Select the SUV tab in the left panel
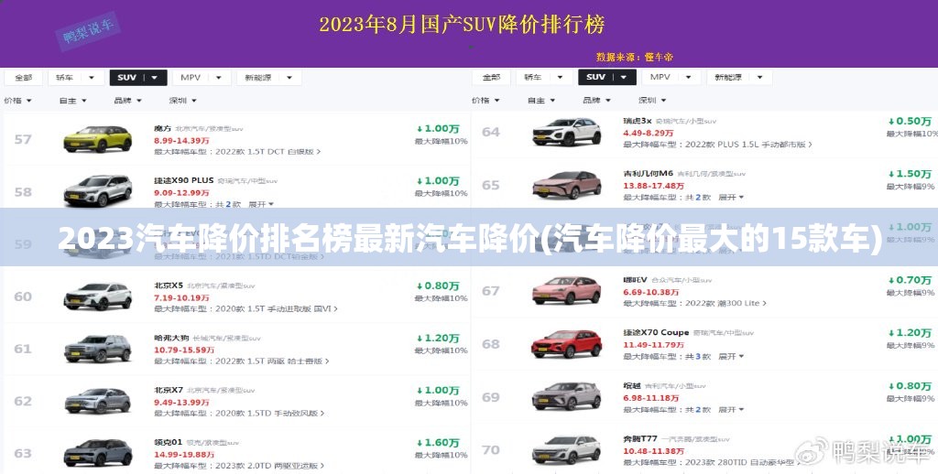Viewport: 938px width, 474px height. coord(138,78)
